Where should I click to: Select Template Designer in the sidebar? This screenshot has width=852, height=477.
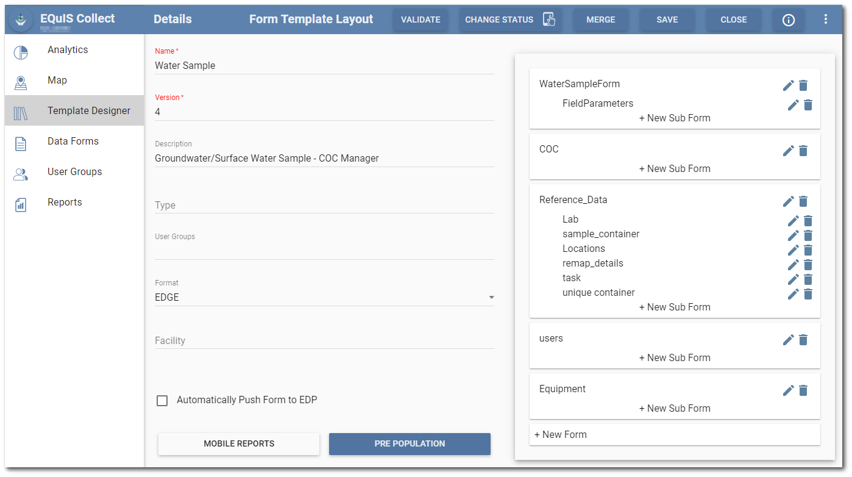click(x=74, y=111)
